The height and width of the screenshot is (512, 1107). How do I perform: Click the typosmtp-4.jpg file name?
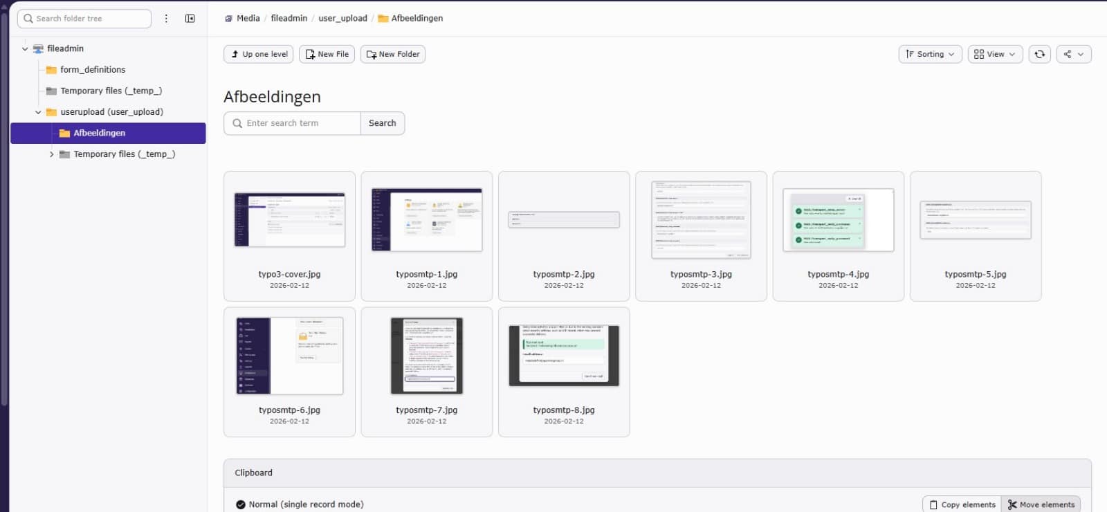(x=839, y=275)
